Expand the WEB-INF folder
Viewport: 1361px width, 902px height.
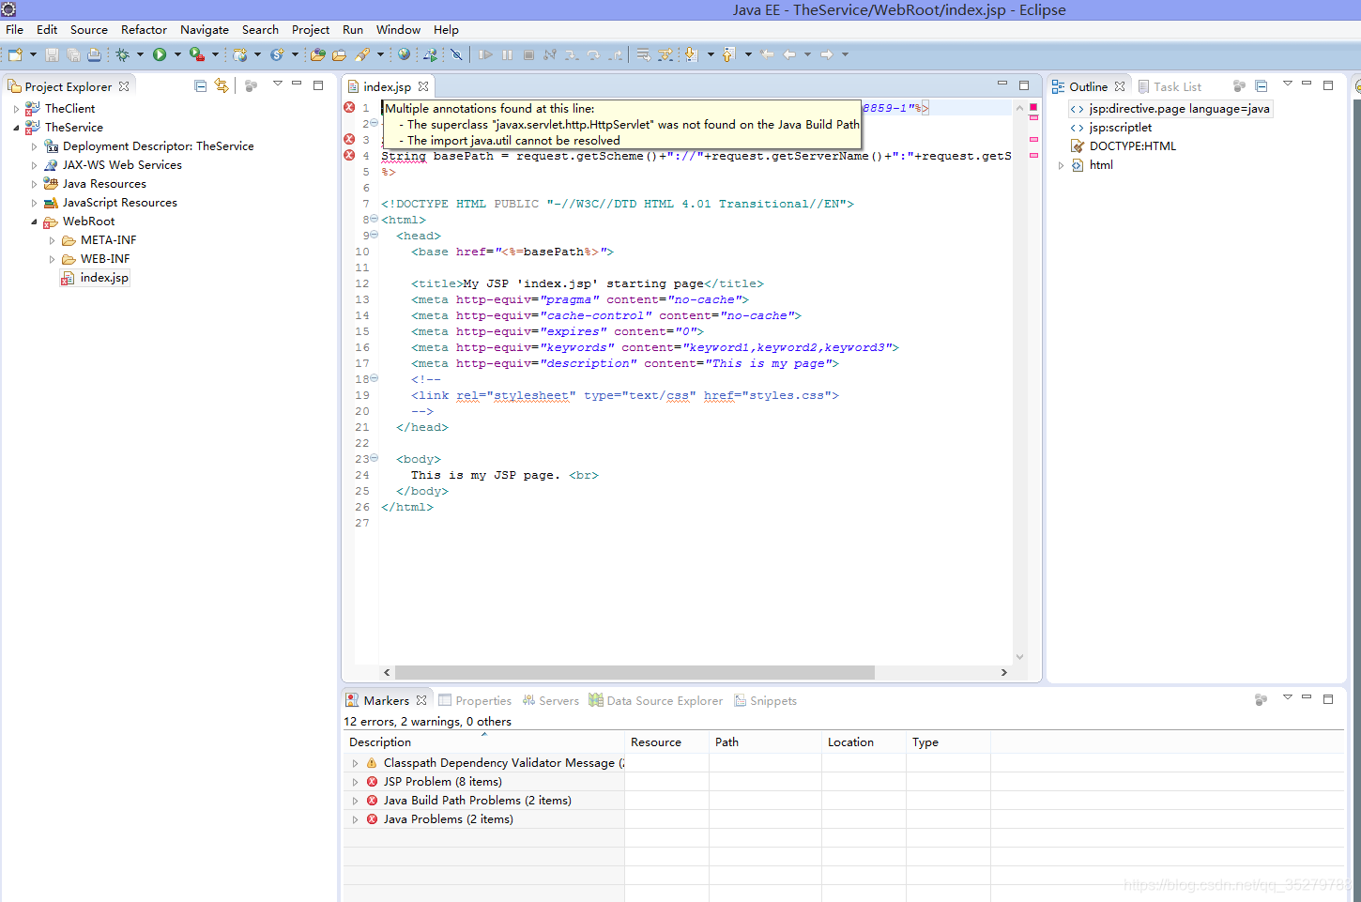coord(53,258)
